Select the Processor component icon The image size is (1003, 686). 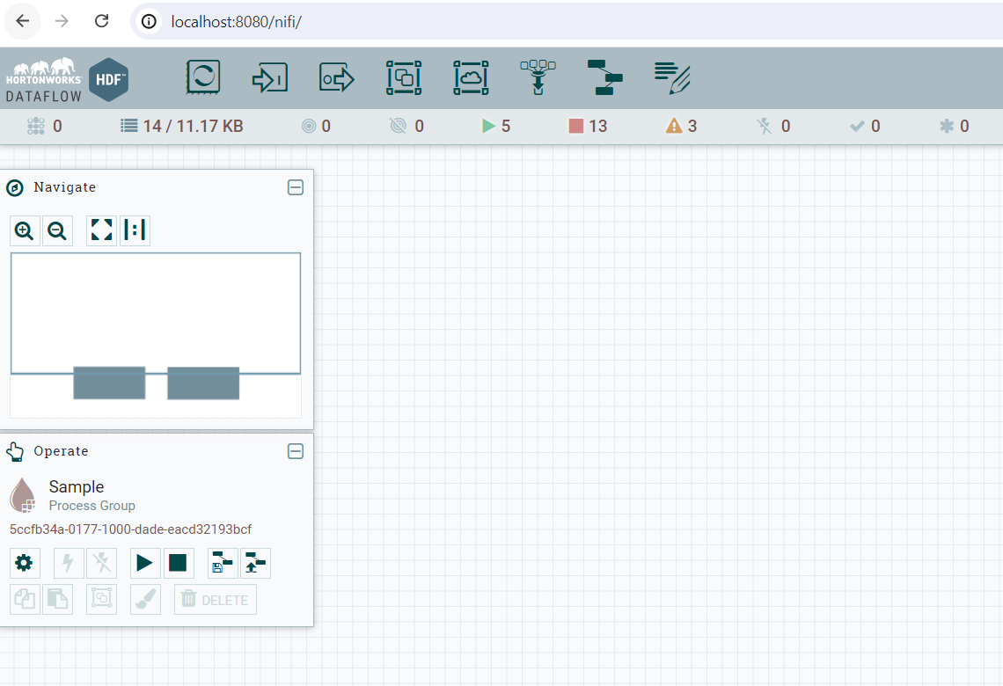202,77
